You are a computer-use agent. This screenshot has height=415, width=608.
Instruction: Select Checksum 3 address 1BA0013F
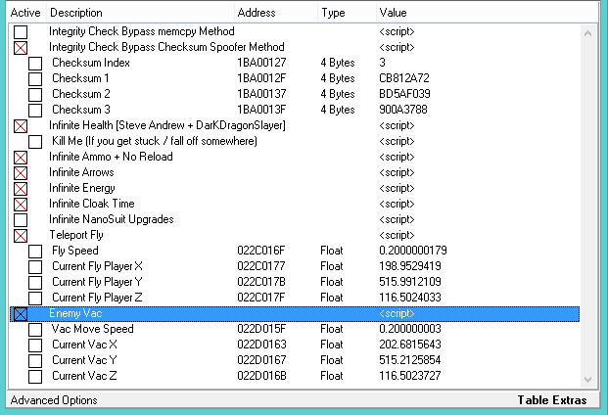tap(261, 110)
